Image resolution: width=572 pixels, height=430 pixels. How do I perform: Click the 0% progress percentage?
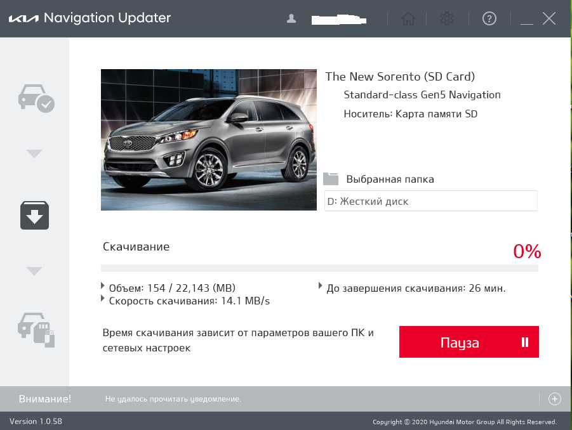point(527,251)
